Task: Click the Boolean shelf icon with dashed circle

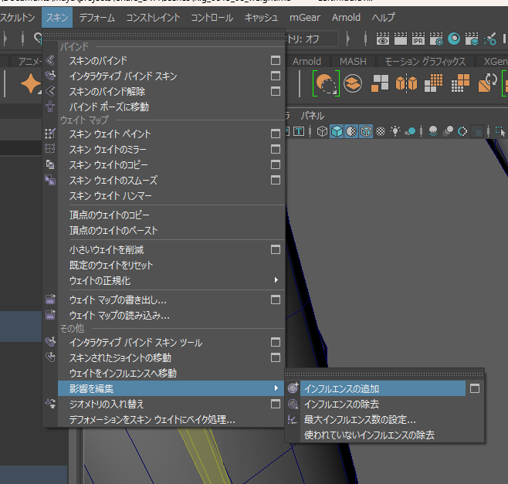Action: point(327,83)
